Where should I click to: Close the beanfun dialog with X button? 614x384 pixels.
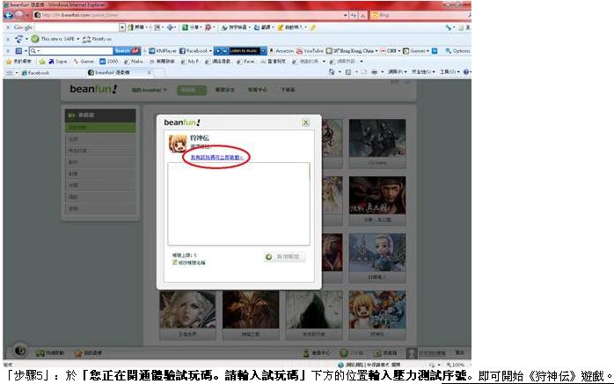pos(305,122)
